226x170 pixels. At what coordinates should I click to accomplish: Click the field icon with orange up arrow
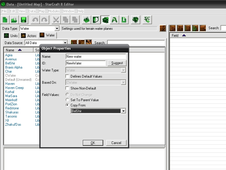(203, 28)
